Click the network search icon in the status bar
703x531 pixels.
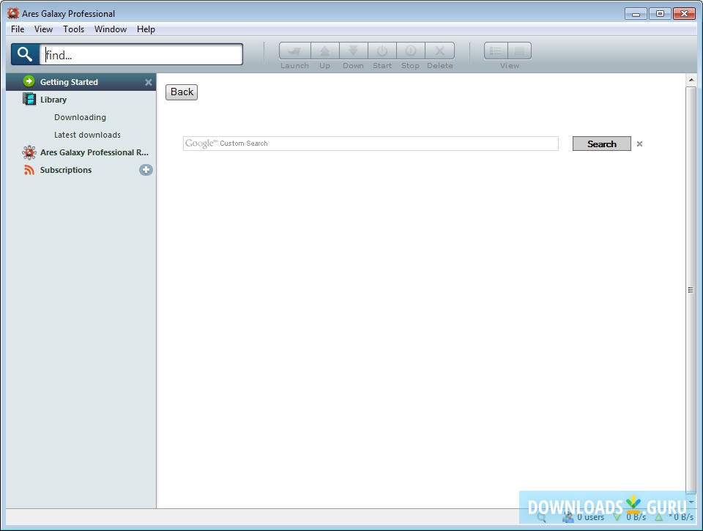point(540,517)
